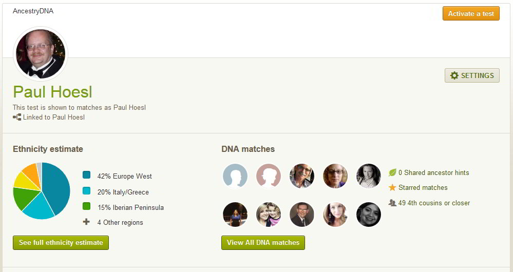Open Paul Hoesl's profile photo
Viewport: 513px width, 272px height.
pyautogui.click(x=41, y=54)
